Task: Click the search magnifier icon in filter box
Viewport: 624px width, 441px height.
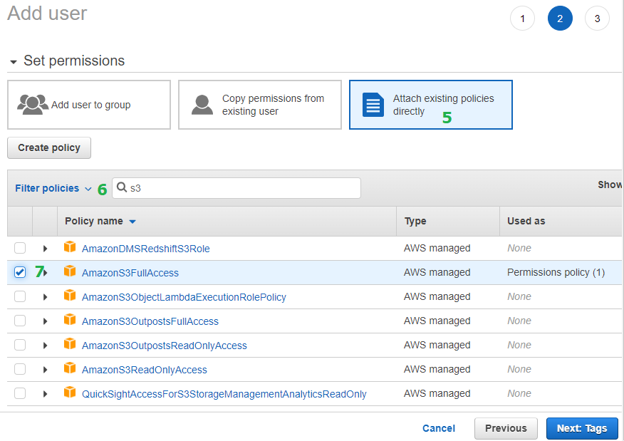Action: coord(122,187)
